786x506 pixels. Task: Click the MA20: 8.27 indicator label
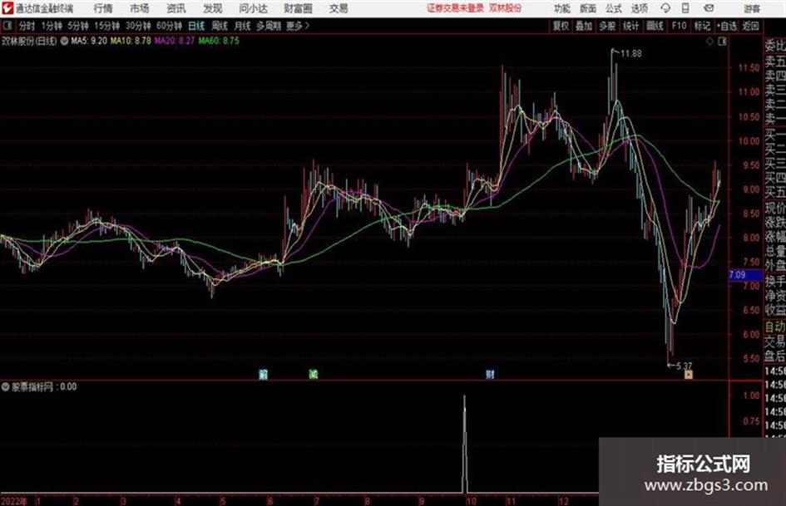(x=175, y=41)
